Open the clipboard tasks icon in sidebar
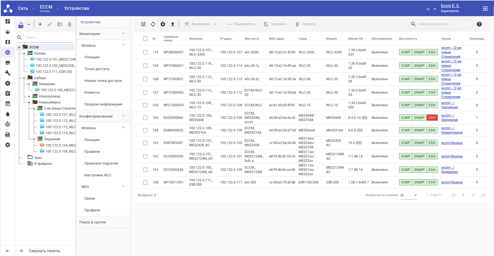The image size is (494, 256). coord(8,93)
